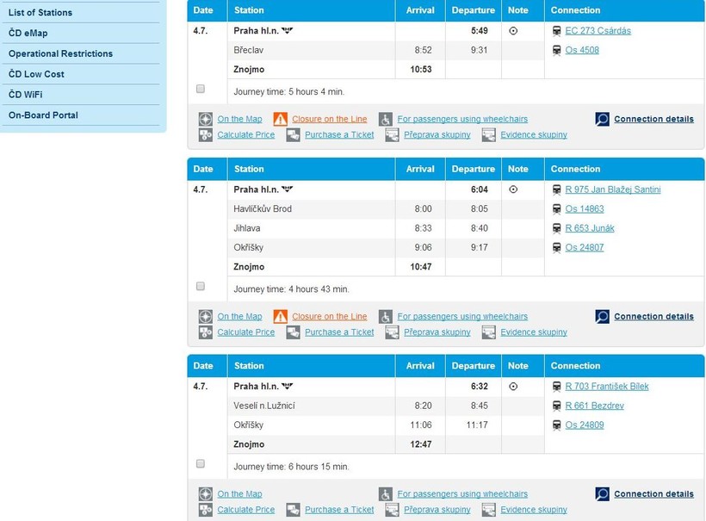Go to Operational Restrictions in the sidebar
The width and height of the screenshot is (706, 521).
pos(60,53)
